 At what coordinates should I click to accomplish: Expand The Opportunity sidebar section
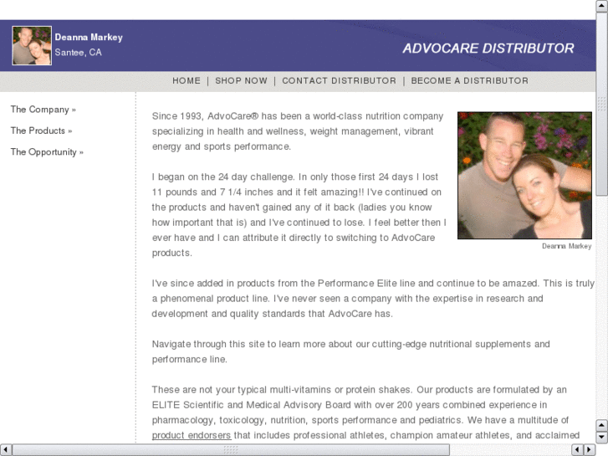pos(47,152)
